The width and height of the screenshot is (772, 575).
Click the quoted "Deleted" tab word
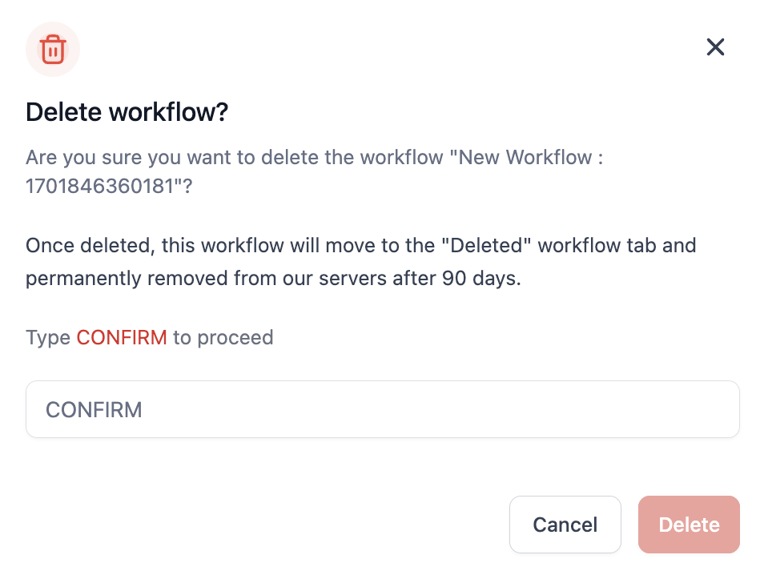(x=486, y=245)
